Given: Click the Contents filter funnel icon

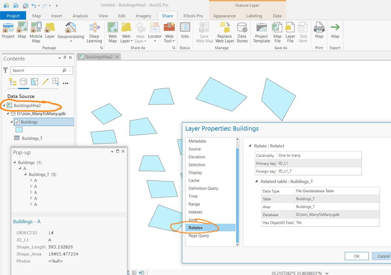Looking at the screenshot, I should [x=5, y=70].
